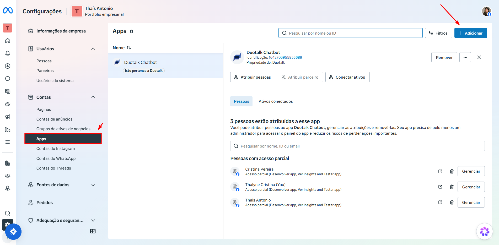This screenshot has height=245, width=499.
Task: Select the Duotalk Chatbot app row
Action: pos(166,66)
